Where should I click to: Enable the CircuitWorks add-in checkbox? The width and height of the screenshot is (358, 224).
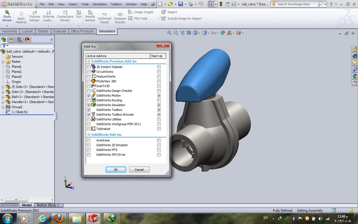89,72
